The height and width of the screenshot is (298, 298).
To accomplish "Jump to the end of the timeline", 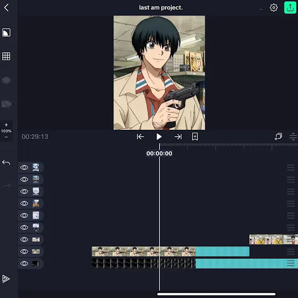I will (178, 136).
